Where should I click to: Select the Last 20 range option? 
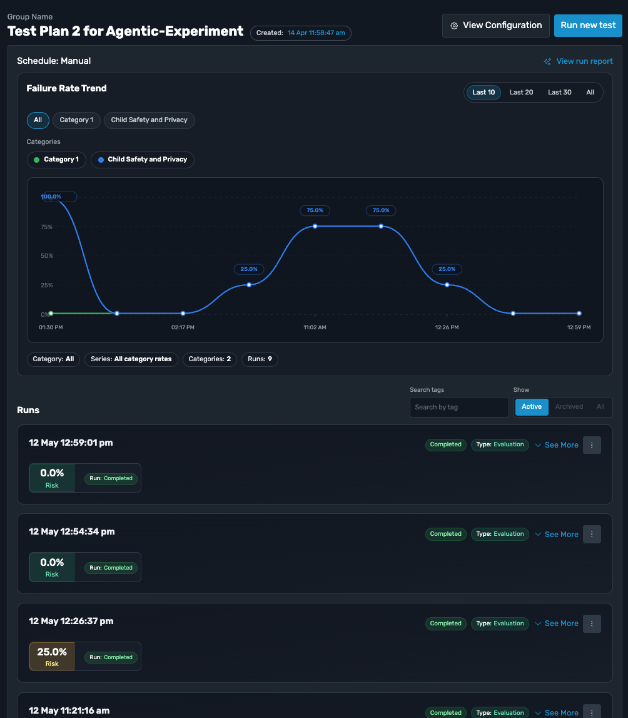pos(521,93)
